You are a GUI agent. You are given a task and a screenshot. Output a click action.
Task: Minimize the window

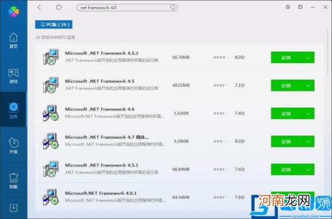(x=313, y=7)
